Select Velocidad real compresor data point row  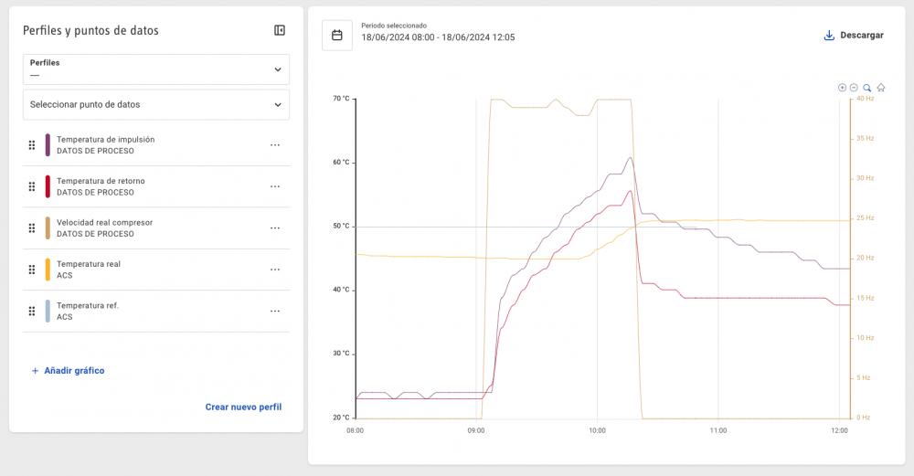point(156,227)
